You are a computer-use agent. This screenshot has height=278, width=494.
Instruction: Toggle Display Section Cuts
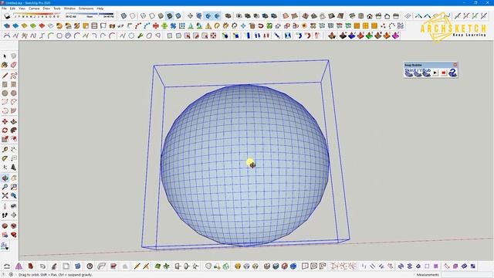click(x=208, y=15)
